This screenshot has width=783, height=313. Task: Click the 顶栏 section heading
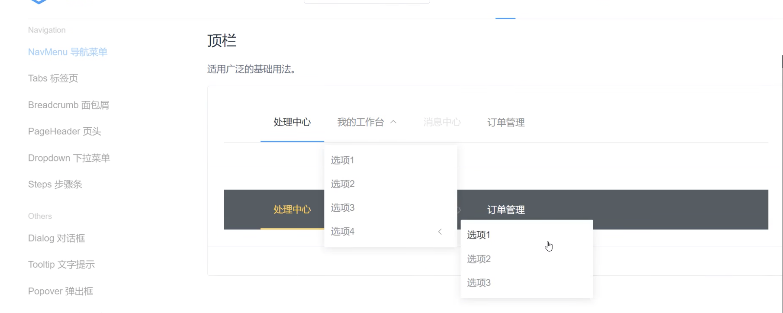pos(222,41)
